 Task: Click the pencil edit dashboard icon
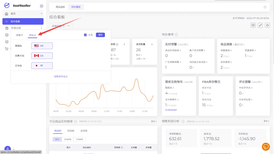260,25
